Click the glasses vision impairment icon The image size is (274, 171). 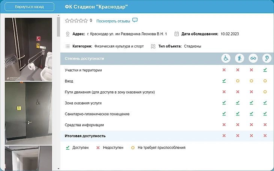[253, 59]
